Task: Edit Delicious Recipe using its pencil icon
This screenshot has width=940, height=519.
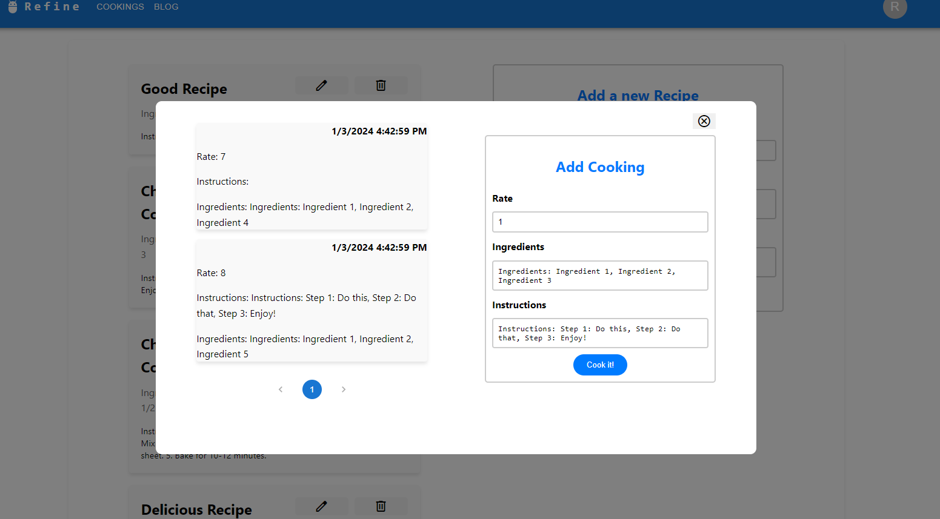Action: [321, 506]
